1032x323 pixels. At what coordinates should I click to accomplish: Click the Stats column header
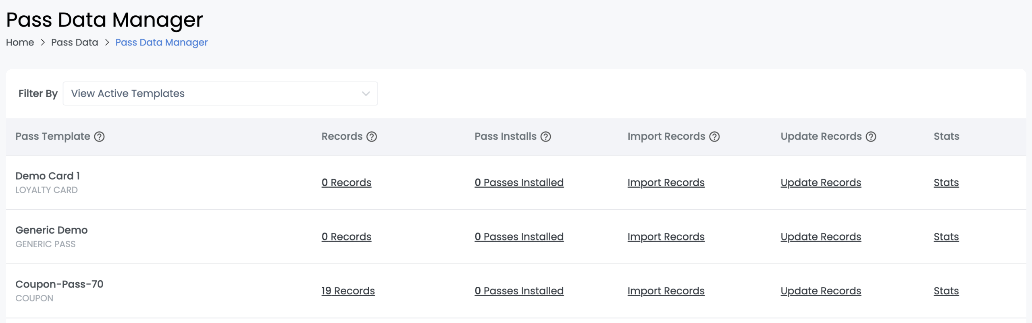pyautogui.click(x=947, y=137)
